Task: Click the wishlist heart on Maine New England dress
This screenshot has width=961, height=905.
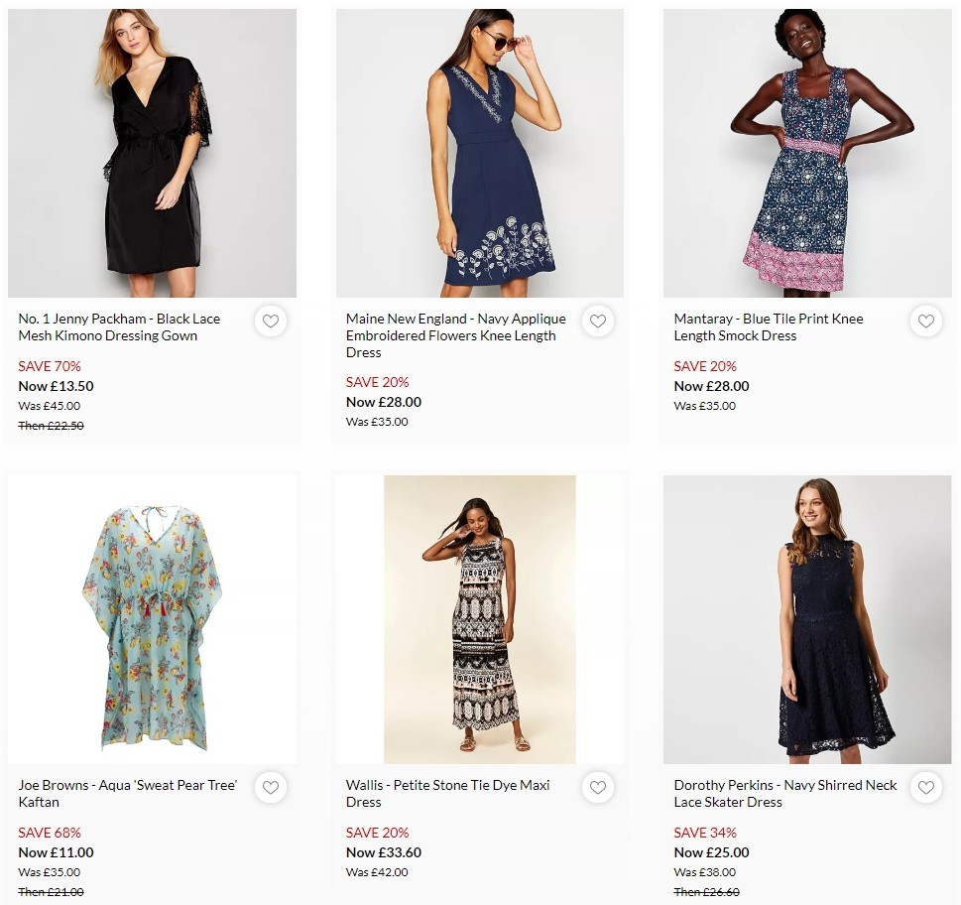Action: (x=597, y=322)
